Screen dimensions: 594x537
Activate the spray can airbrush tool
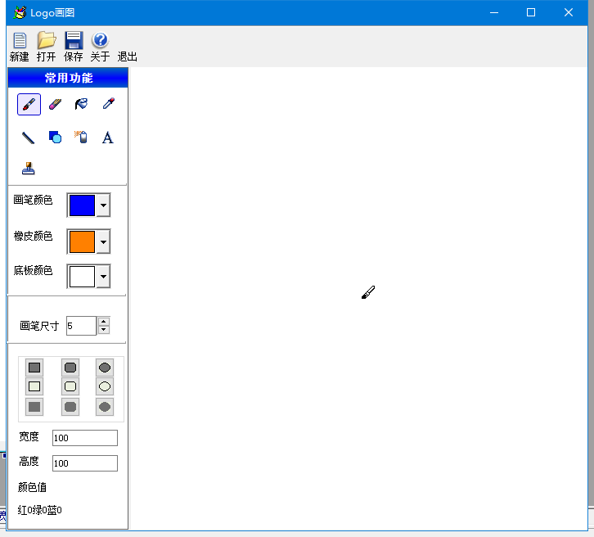tap(81, 138)
